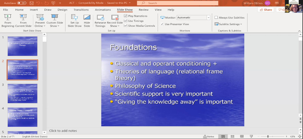This screenshot has width=303, height=139.
Task: Select slide 3 thumbnail
Action: (x=22, y=94)
